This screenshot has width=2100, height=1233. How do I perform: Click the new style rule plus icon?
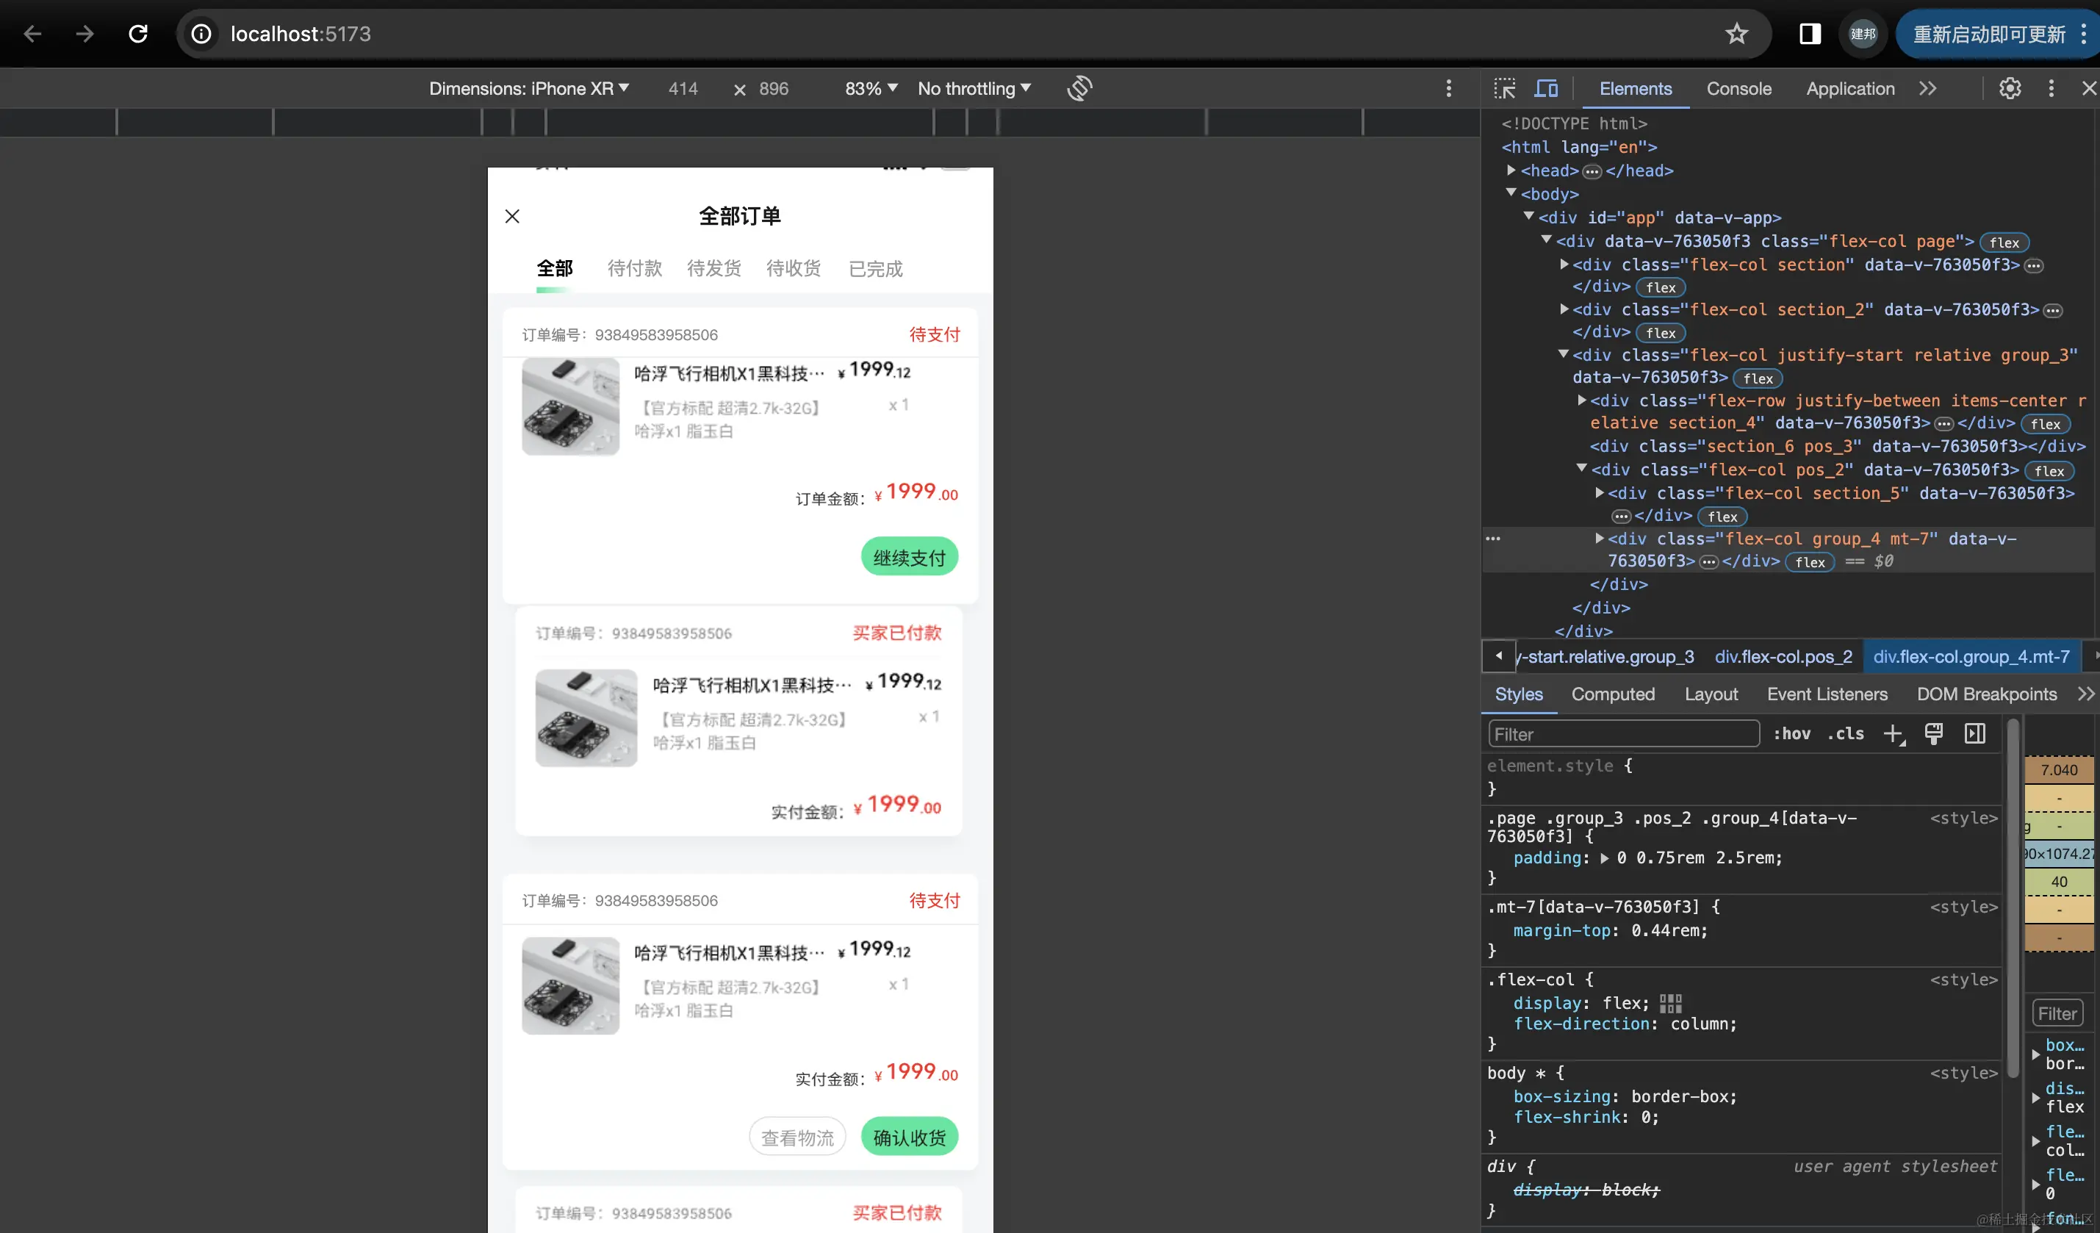pyautogui.click(x=1894, y=734)
